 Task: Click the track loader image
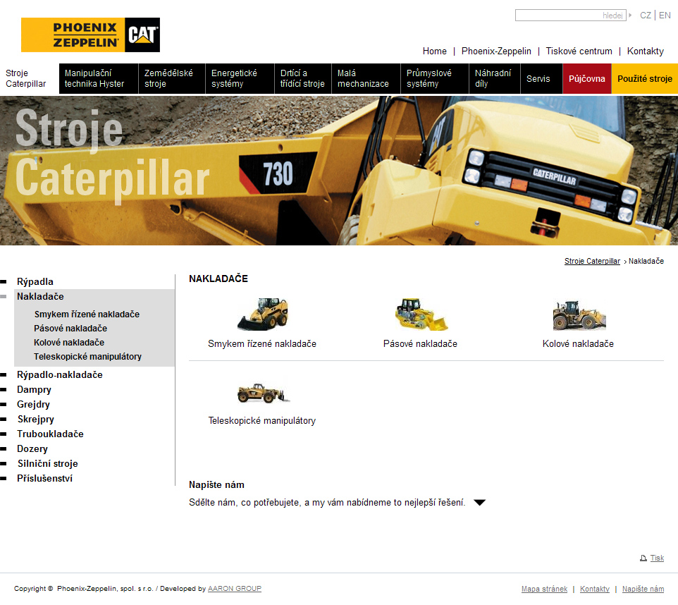point(421,314)
